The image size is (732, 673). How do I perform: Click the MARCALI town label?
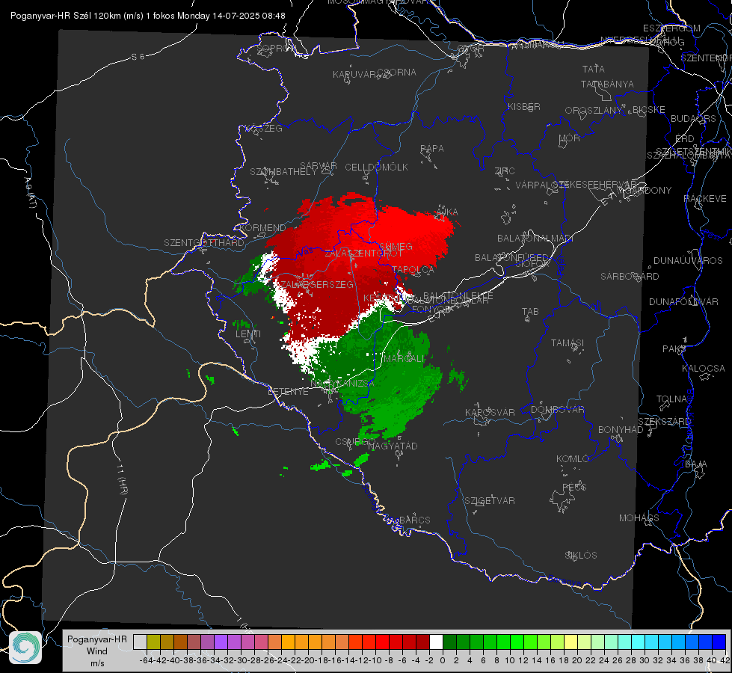point(405,358)
